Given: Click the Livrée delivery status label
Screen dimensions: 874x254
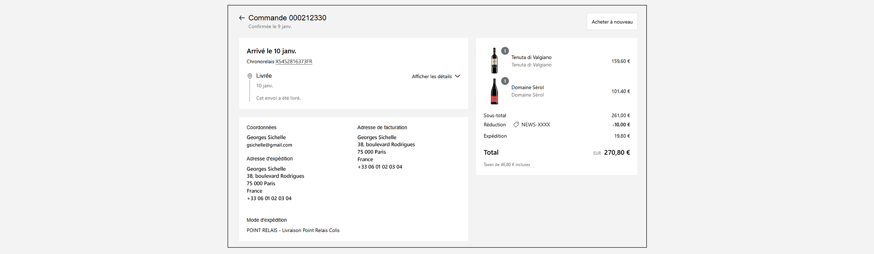Looking at the screenshot, I should pos(264,76).
